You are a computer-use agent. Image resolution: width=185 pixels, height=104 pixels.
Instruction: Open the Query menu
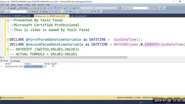click(x=13, y=5)
